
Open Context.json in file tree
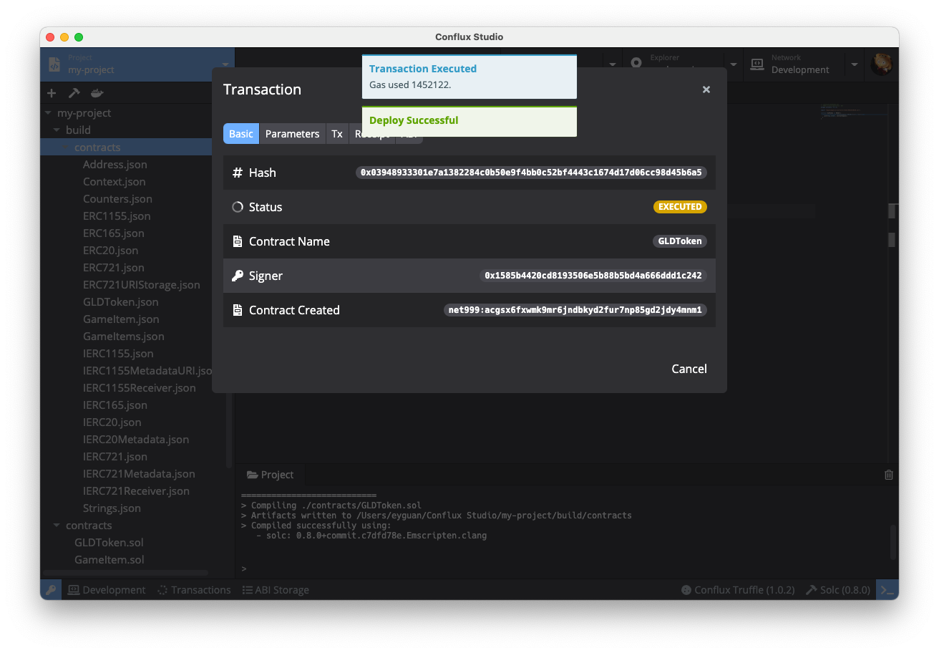click(x=114, y=182)
